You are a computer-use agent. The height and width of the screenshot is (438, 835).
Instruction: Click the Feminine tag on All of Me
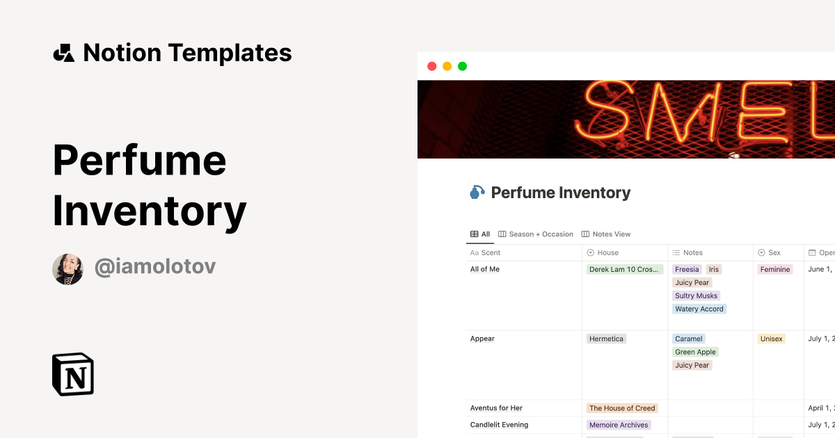click(x=775, y=269)
